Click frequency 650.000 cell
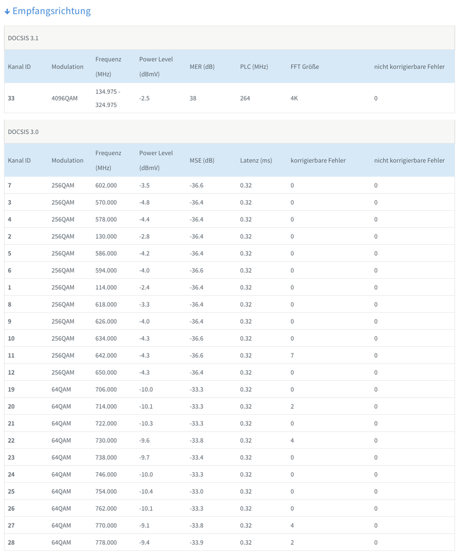 pyautogui.click(x=106, y=372)
